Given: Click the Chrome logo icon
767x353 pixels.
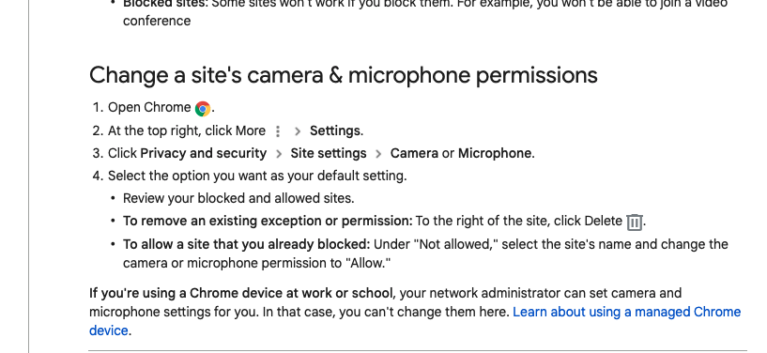Looking at the screenshot, I should point(203,109).
